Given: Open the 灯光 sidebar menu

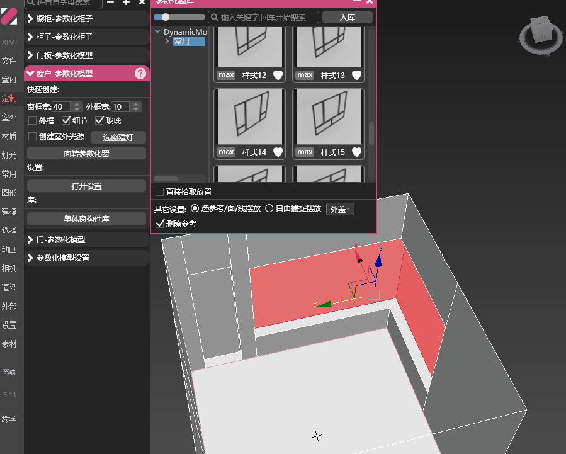Looking at the screenshot, I should 9,155.
